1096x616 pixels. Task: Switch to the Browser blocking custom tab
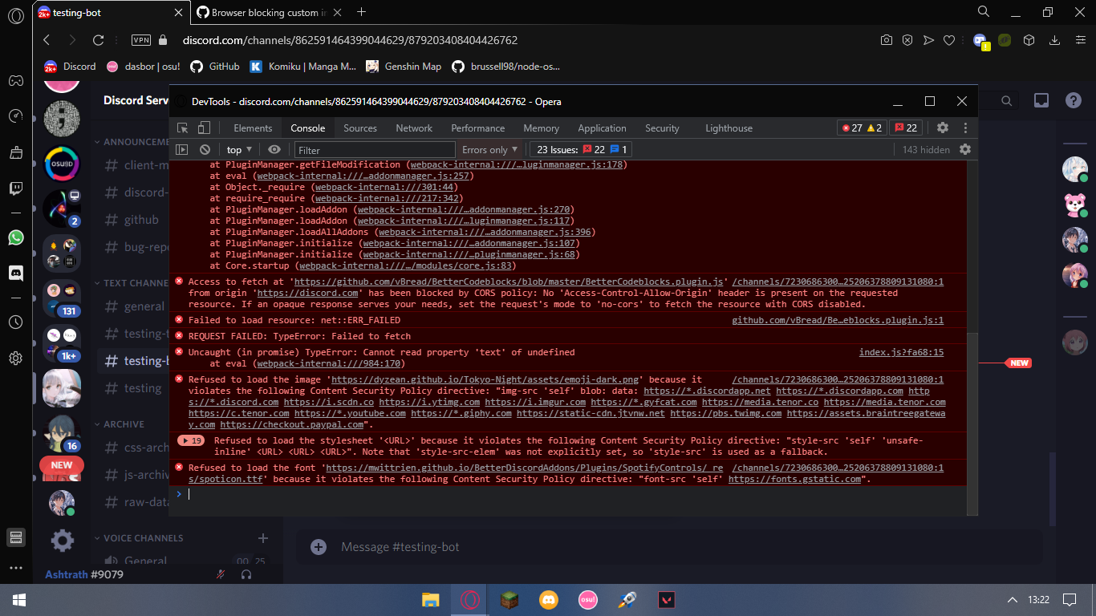pyautogui.click(x=269, y=12)
